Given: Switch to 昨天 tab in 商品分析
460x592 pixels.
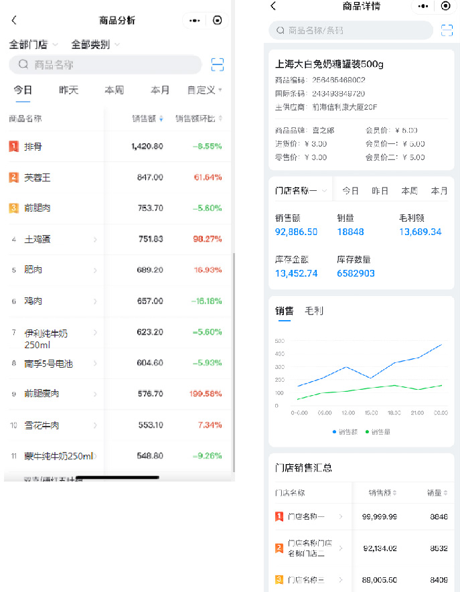Looking at the screenshot, I should point(69,90).
